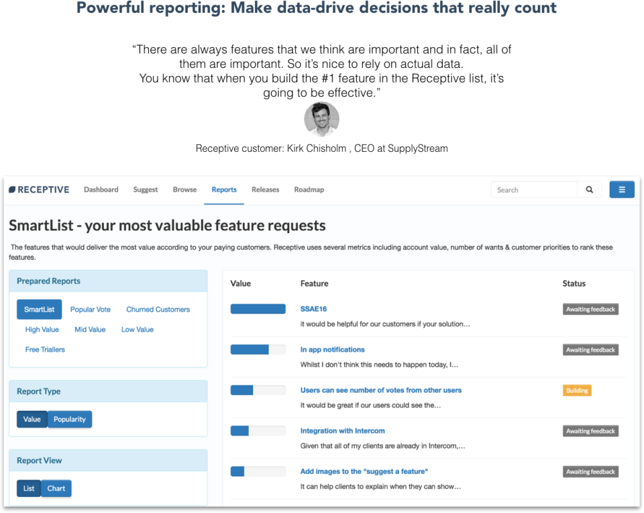Click the value bar for SSAE16

[258, 309]
